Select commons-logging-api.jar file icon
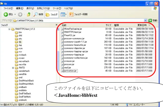The width and height of the screenshot is (163, 107). coord(62,52)
